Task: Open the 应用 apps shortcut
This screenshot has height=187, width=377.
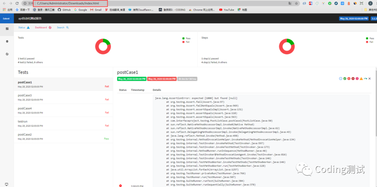Action: [x=7, y=10]
